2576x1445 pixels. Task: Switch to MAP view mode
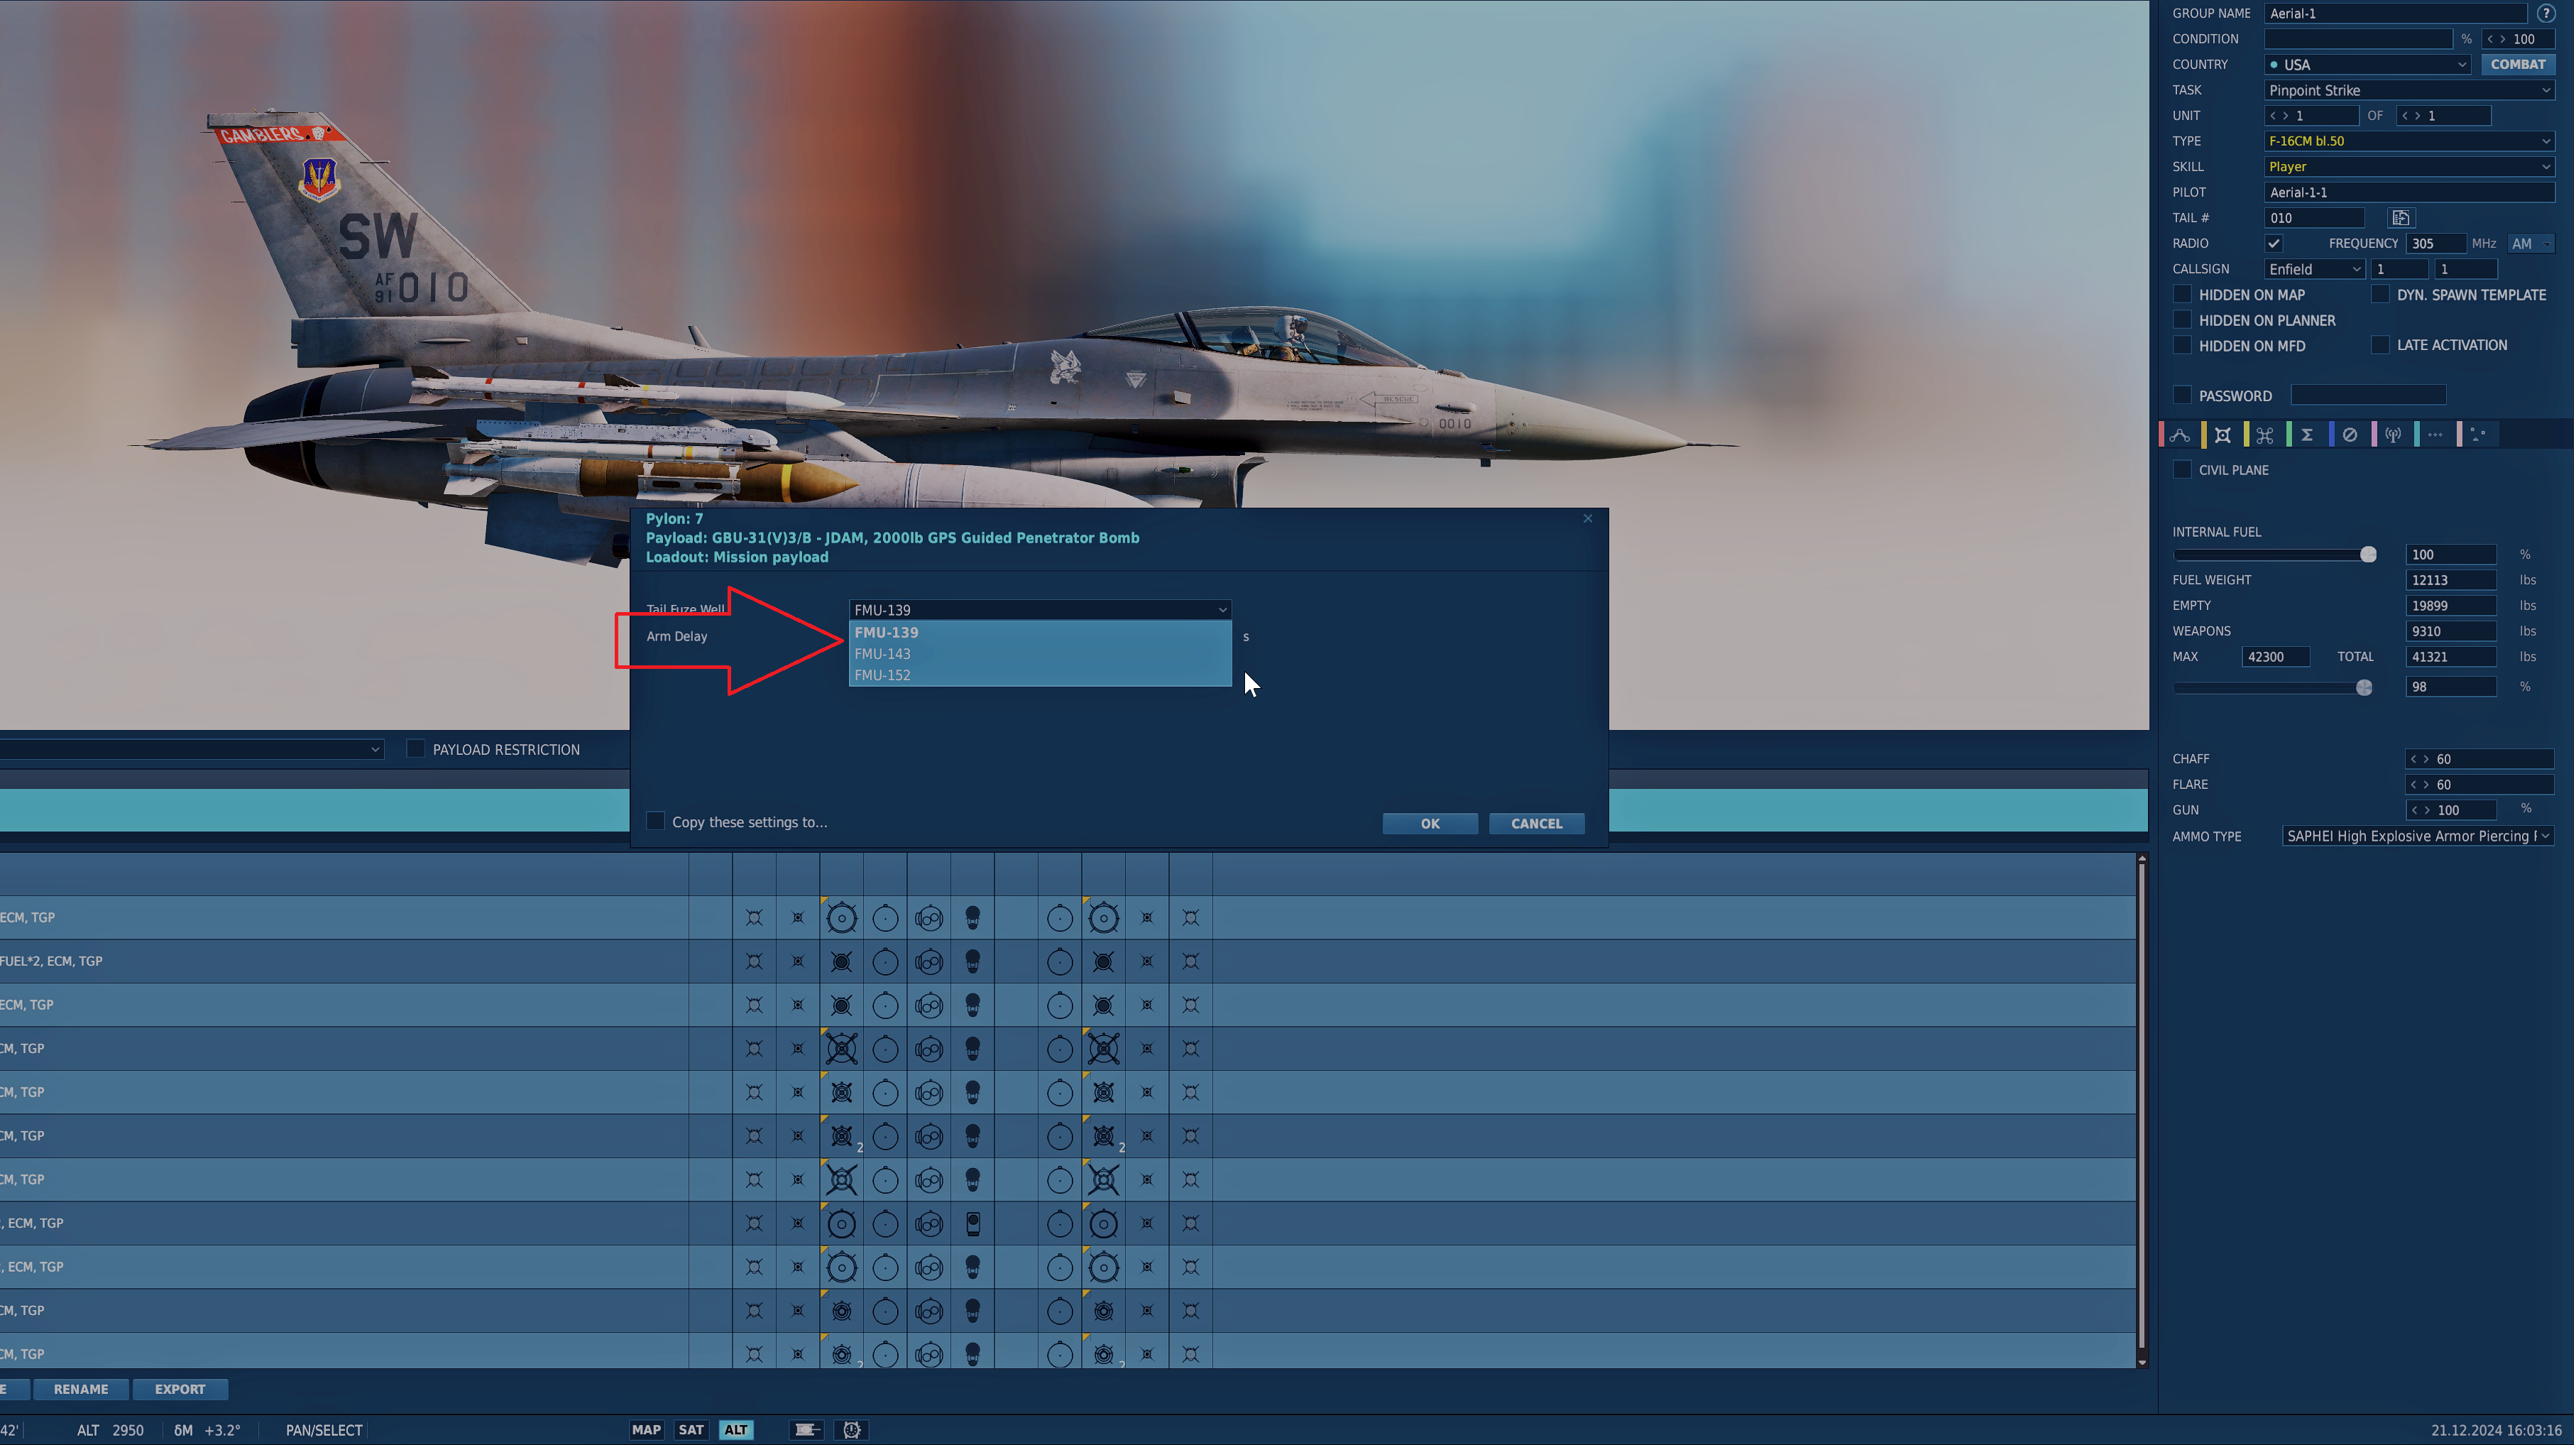pyautogui.click(x=646, y=1430)
